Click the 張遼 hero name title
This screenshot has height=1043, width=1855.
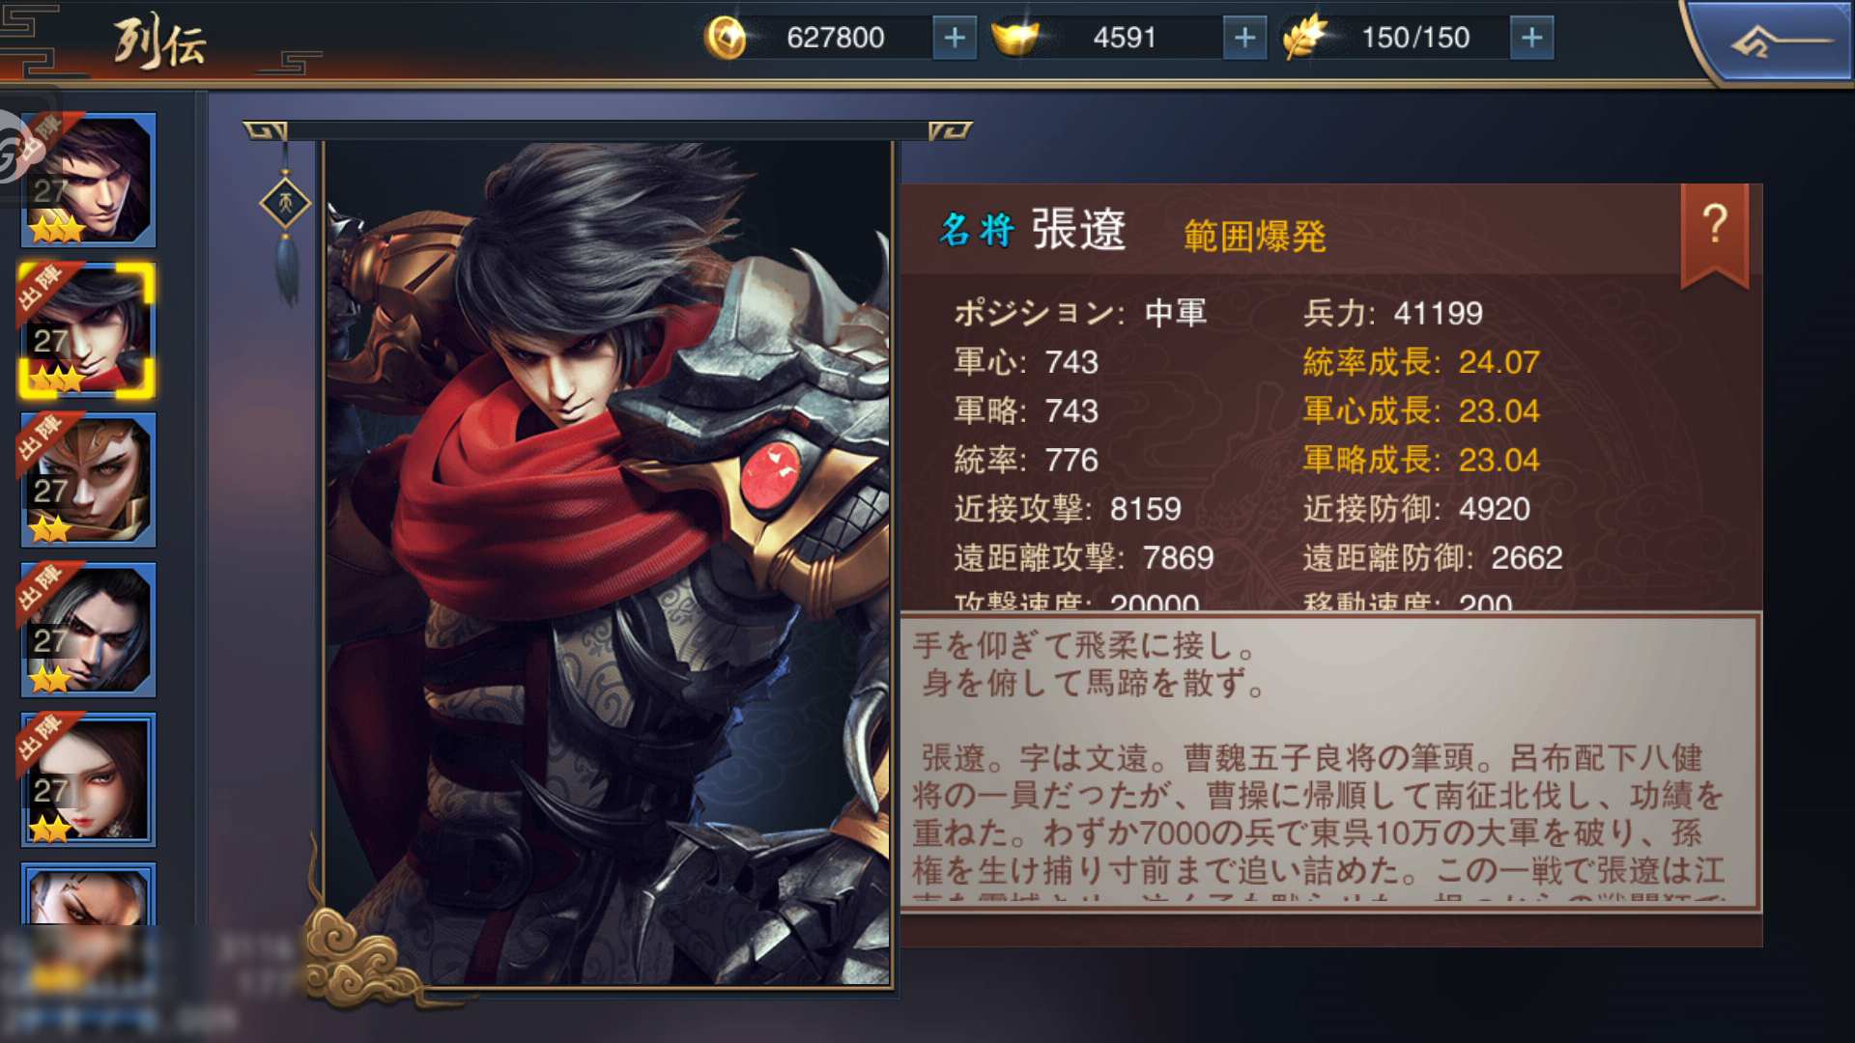tap(1078, 231)
